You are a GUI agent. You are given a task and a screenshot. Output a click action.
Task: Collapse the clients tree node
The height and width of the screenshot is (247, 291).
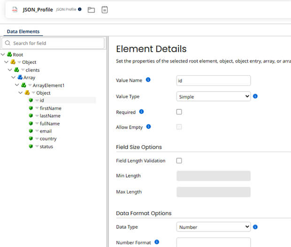coord(11,70)
